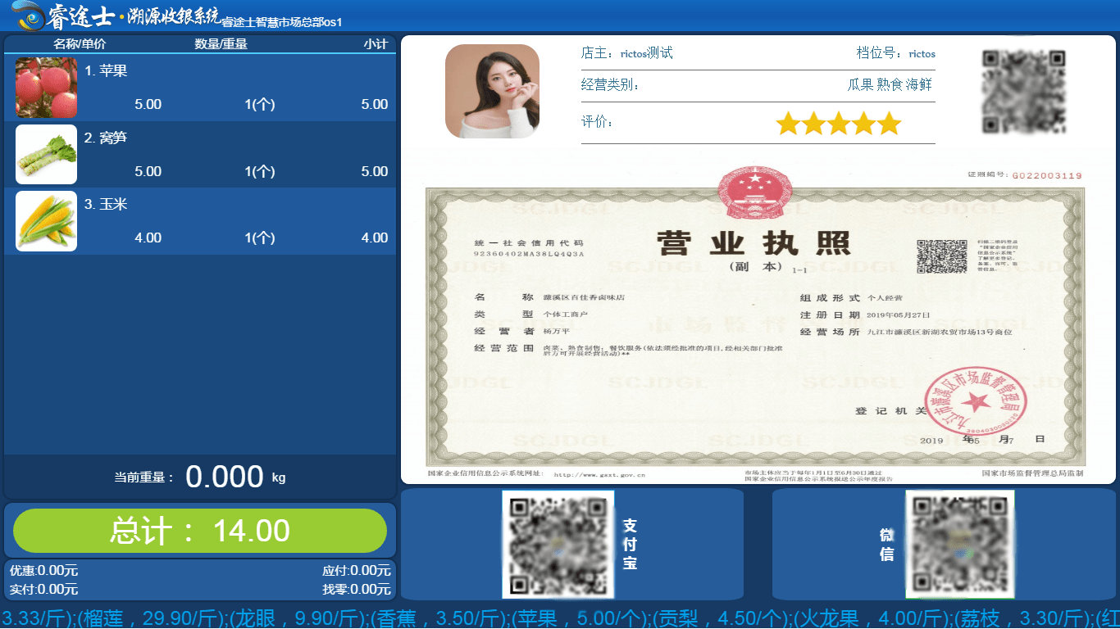Click the 实付:0.00元 value
This screenshot has width=1120, height=629.
pyautogui.click(x=43, y=589)
